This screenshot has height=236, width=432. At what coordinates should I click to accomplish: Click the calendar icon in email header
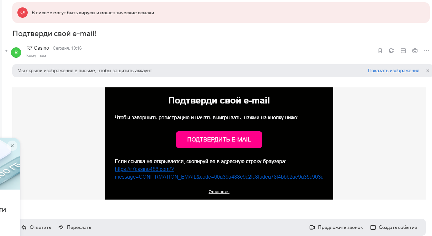(x=403, y=51)
